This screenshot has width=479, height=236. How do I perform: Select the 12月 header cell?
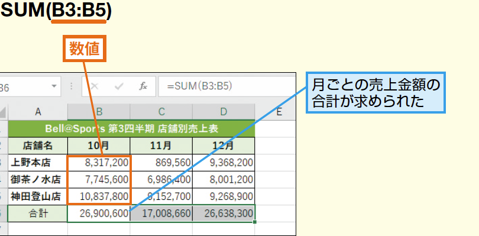click(224, 146)
